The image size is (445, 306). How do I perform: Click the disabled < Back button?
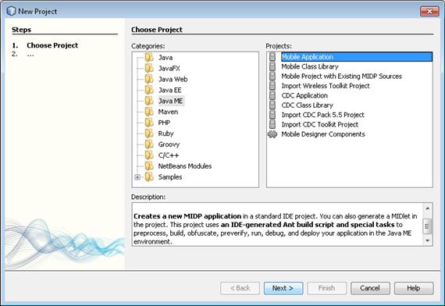click(240, 288)
